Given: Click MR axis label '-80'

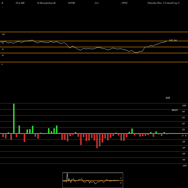Looking at the screenshot, I should (x=183, y=160).
